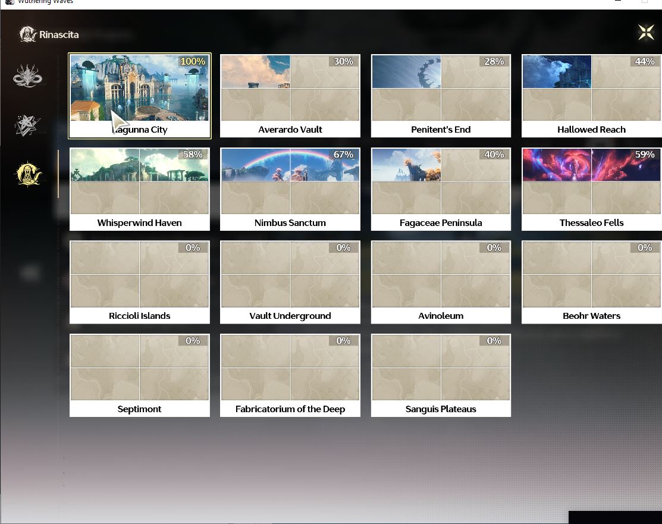This screenshot has width=662, height=524.
Task: Select the star-shaped region emblem in the sidebar
Action: click(x=27, y=125)
